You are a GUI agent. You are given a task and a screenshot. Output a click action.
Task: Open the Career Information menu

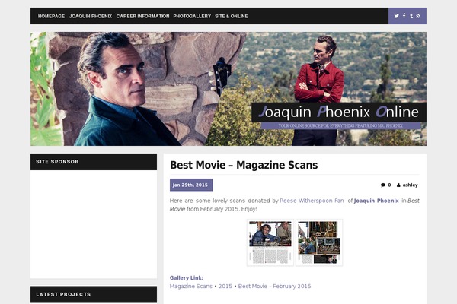(143, 16)
